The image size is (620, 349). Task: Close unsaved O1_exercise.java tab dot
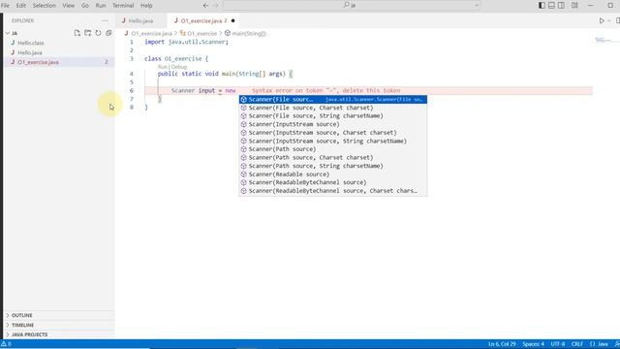232,20
